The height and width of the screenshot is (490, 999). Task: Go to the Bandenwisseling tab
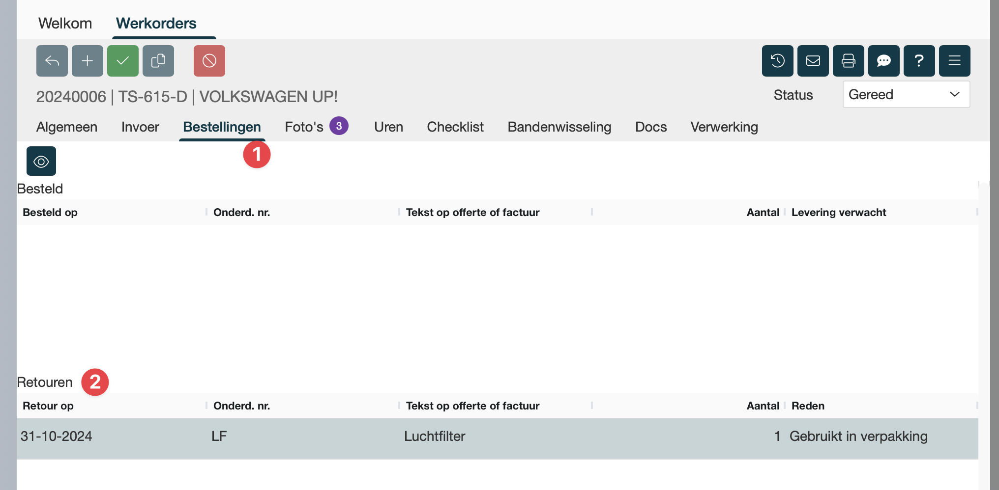coord(559,127)
